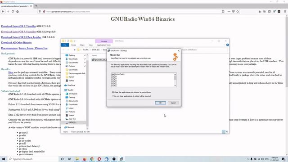Select ElectromagneticsLab folder in Explorer sidebar
Image resolution: width=288 pixels, height=162 pixels.
coord(77,73)
